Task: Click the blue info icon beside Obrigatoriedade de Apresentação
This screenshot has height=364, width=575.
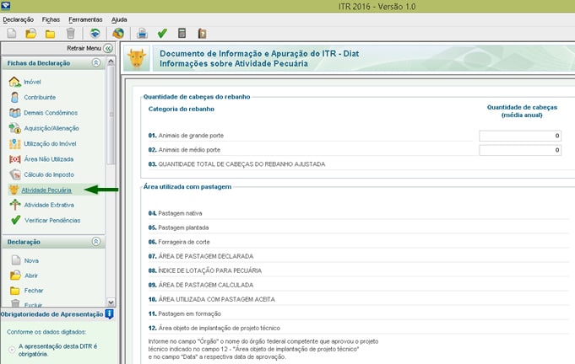Action: point(109,314)
